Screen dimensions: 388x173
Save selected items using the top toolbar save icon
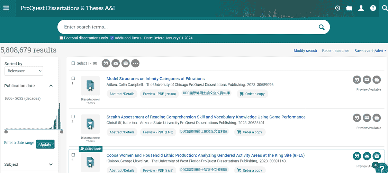click(x=125, y=64)
